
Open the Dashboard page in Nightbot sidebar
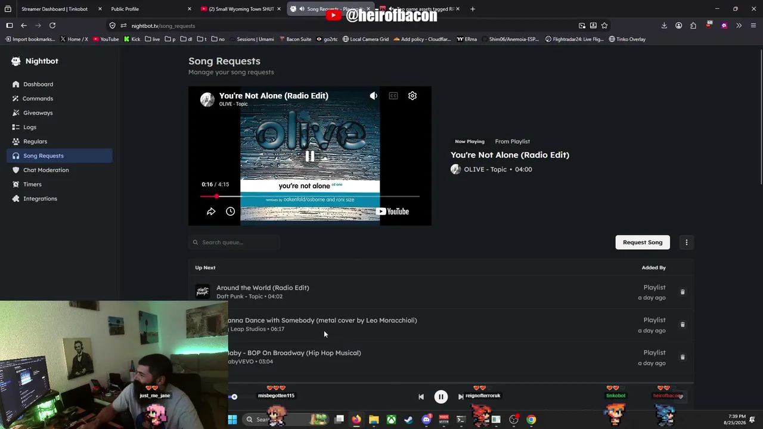pyautogui.click(x=38, y=84)
